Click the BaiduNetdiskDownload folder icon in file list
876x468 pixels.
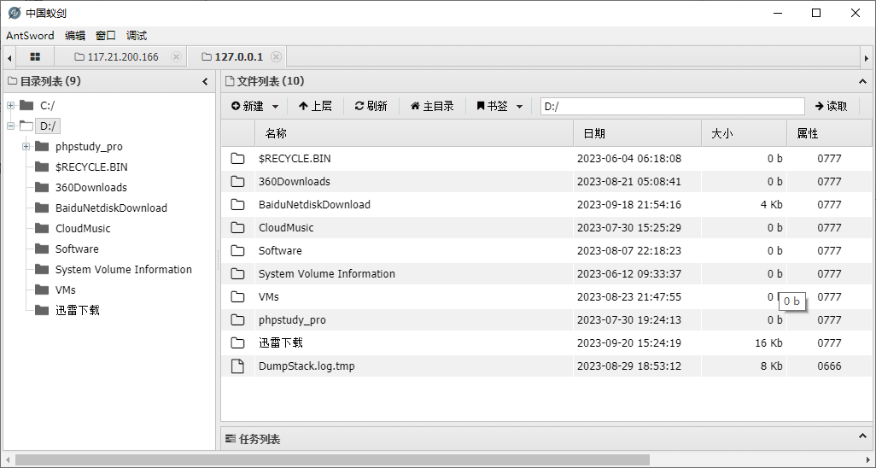(238, 205)
